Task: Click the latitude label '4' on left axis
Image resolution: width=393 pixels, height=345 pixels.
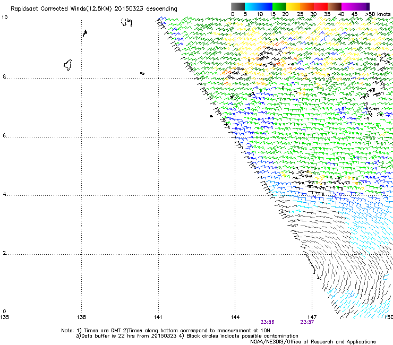Action: pos(4,194)
